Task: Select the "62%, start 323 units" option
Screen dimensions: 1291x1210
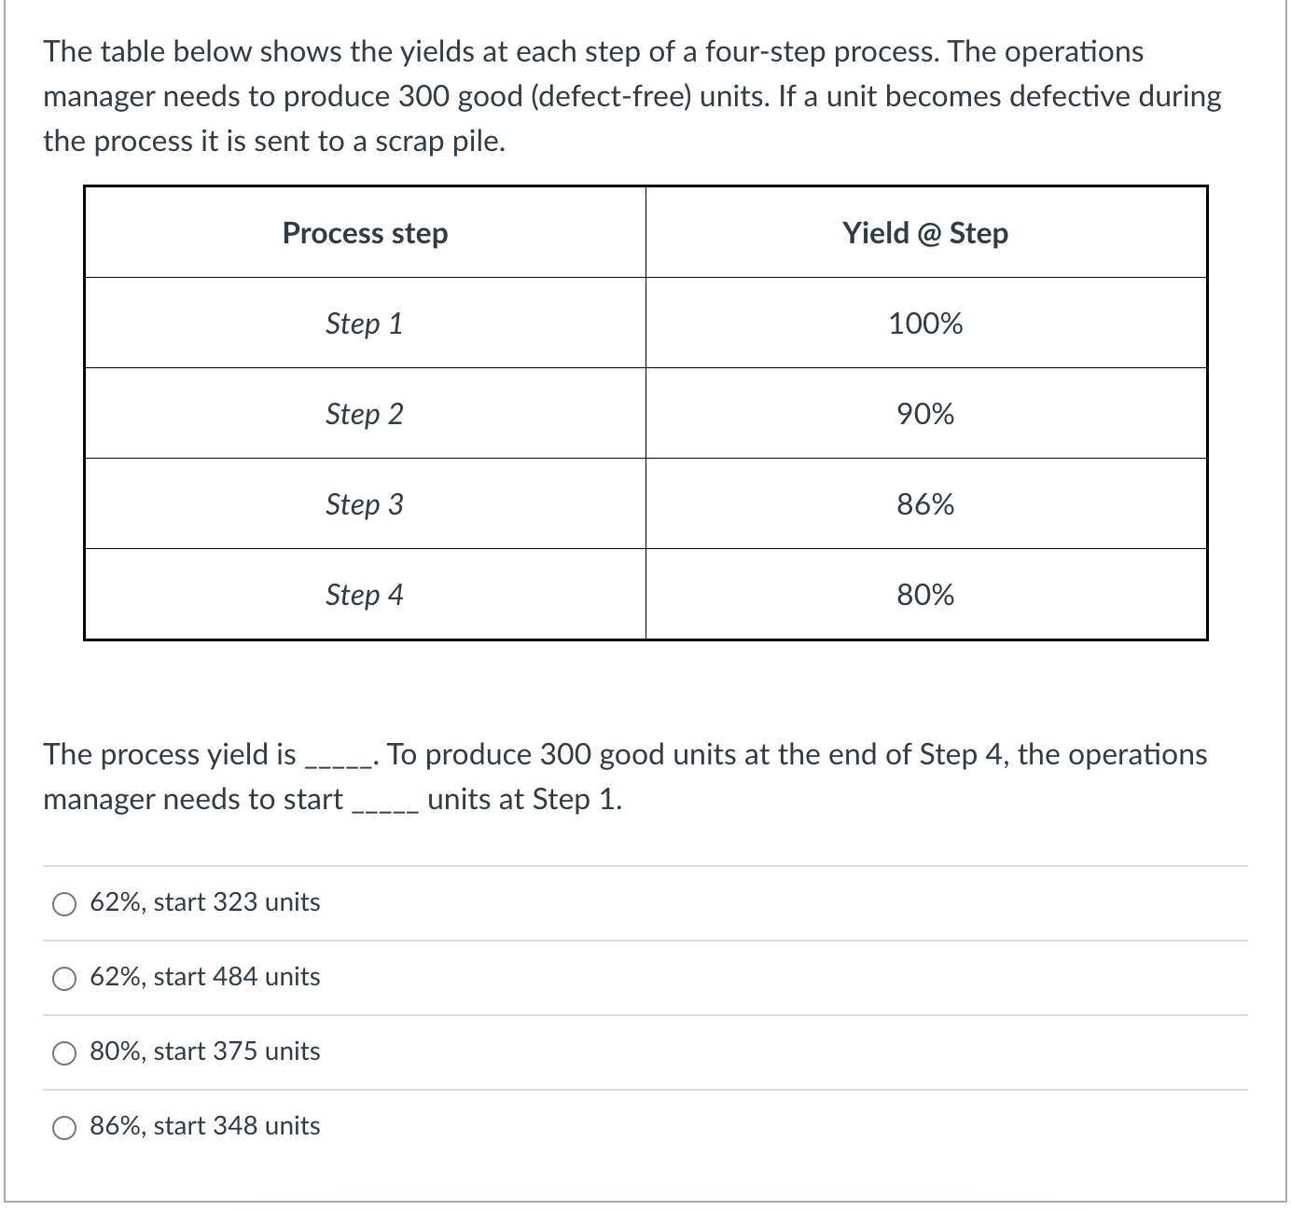Action: [63, 902]
